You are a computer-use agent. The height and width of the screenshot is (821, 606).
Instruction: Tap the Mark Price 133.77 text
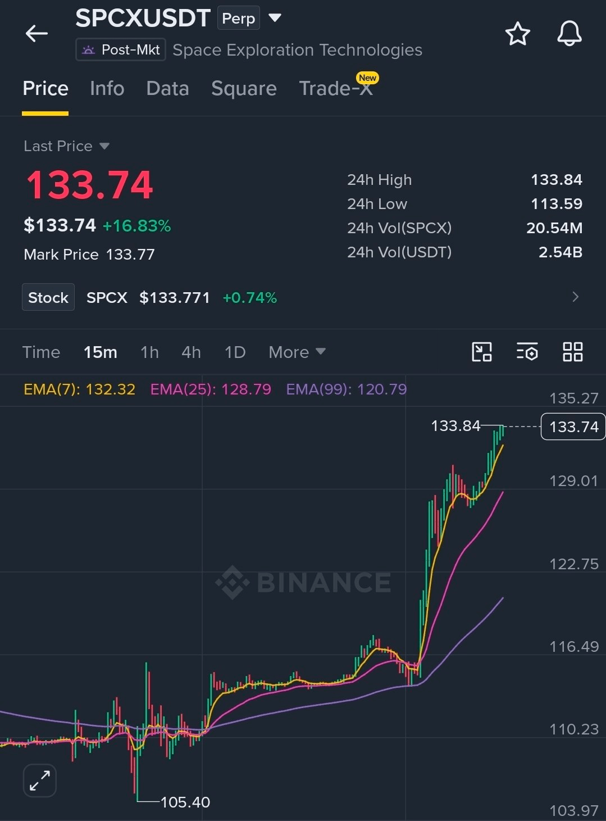pyautogui.click(x=89, y=255)
